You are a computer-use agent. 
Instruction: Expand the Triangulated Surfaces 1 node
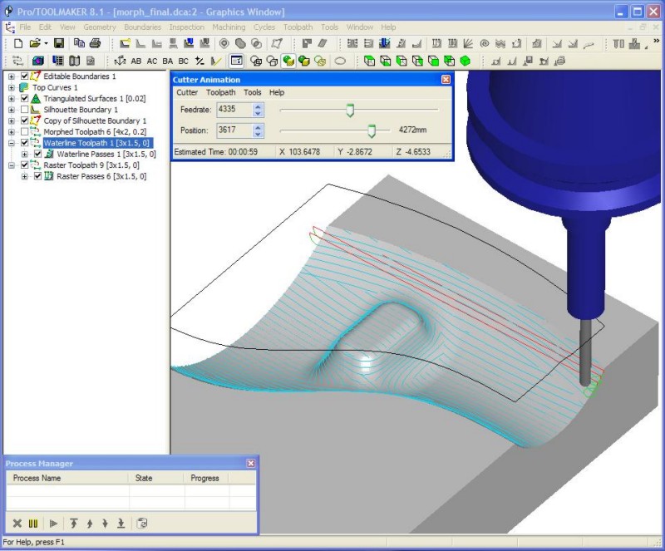click(x=12, y=98)
